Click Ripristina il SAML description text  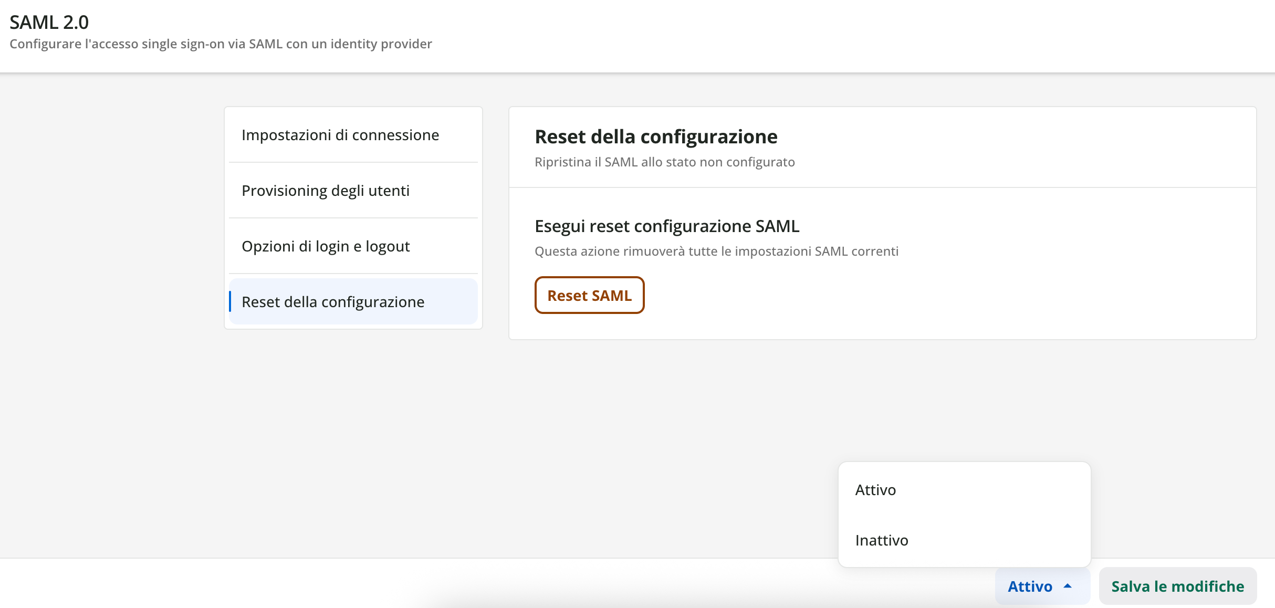point(664,162)
